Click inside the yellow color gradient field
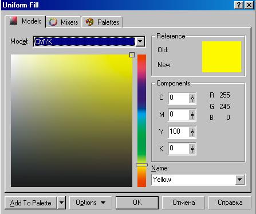Image resolution: width=256 pixels, height=214 pixels. pyautogui.click(x=72, y=120)
